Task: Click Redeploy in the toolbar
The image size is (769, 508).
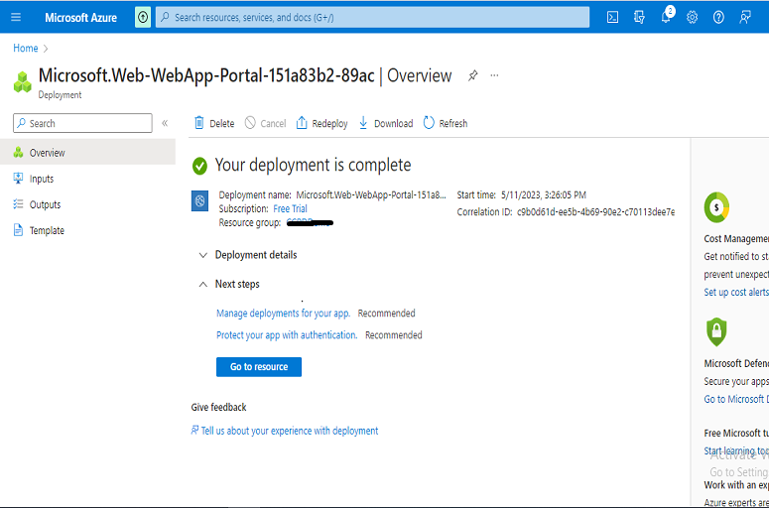Action: 321,123
